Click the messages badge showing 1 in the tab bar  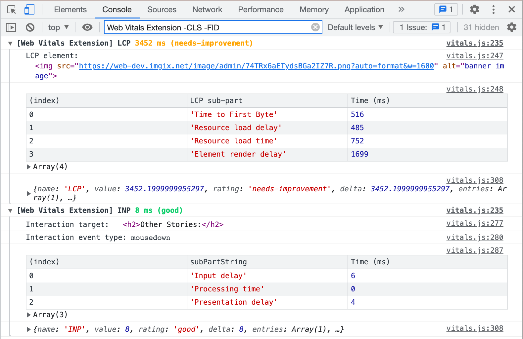[446, 10]
